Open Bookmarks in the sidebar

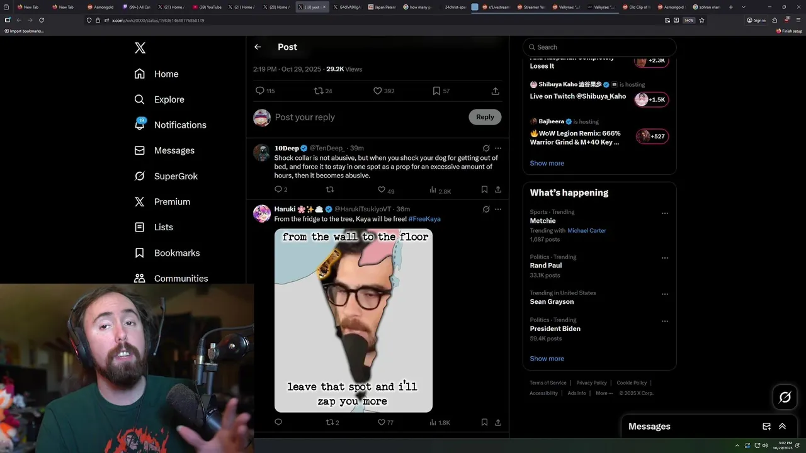tap(167, 253)
